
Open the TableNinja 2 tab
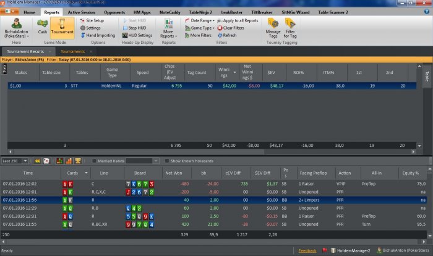(200, 12)
